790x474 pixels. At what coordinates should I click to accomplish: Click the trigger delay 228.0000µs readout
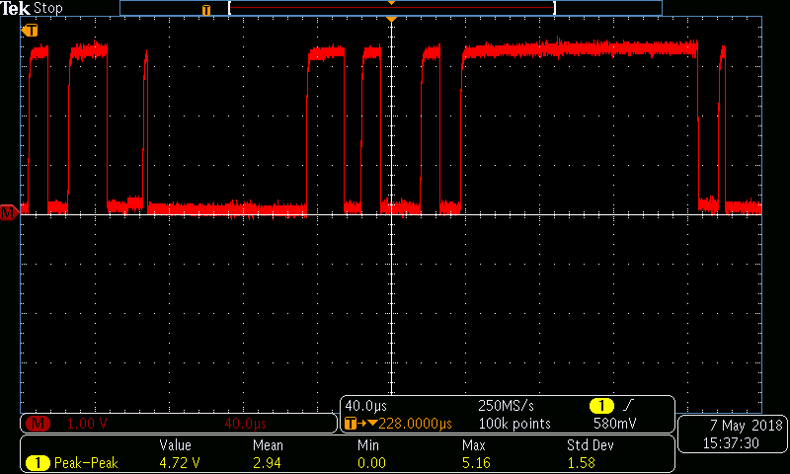tap(415, 424)
